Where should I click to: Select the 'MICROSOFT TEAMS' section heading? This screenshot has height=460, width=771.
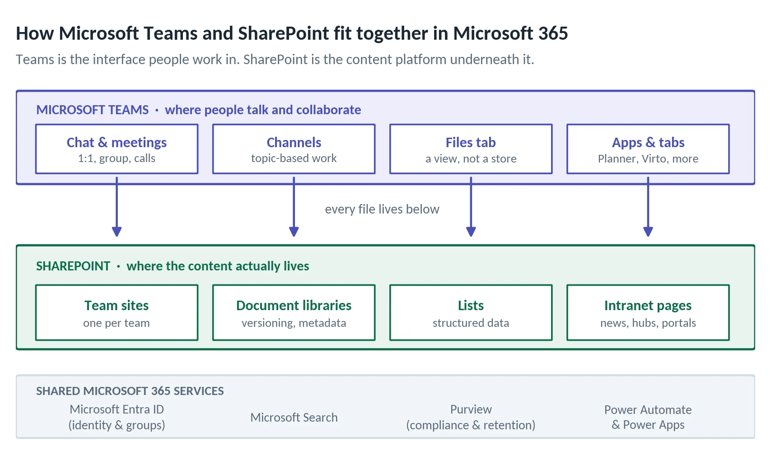93,110
